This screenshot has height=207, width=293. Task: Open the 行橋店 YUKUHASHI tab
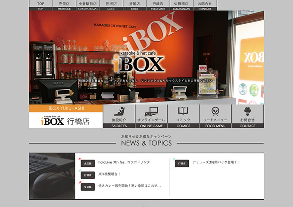point(158,5)
